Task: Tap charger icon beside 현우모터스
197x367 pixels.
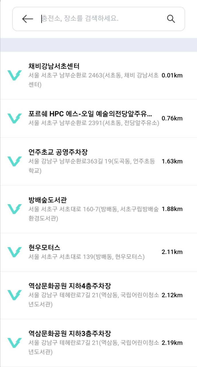Action: pyautogui.click(x=14, y=252)
